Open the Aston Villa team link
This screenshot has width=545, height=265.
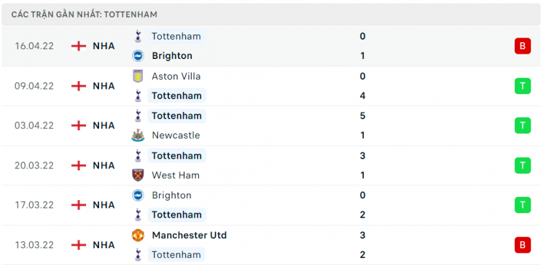point(176,76)
